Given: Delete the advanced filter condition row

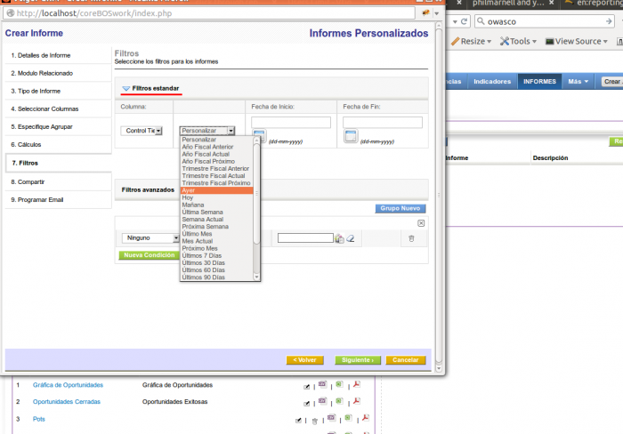Looking at the screenshot, I should [x=411, y=238].
